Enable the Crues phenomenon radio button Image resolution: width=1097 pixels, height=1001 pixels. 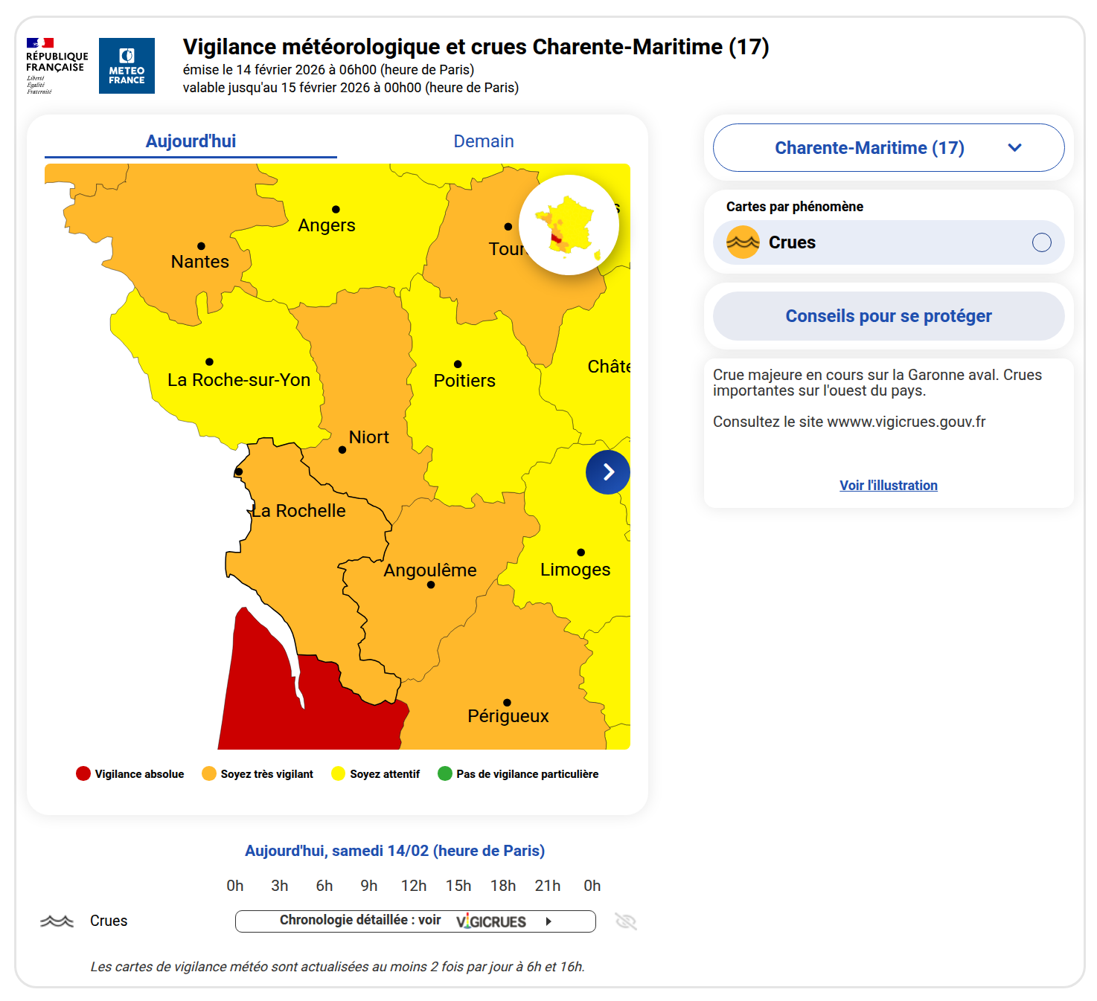pyautogui.click(x=1042, y=242)
